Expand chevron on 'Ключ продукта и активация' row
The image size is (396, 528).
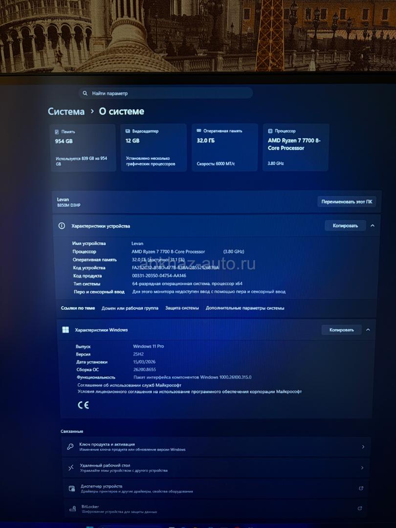[x=363, y=447]
